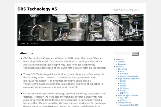Viewport: 161px width, 107px height.
Task: Open the Locations sidebar link
Action: (122, 64)
